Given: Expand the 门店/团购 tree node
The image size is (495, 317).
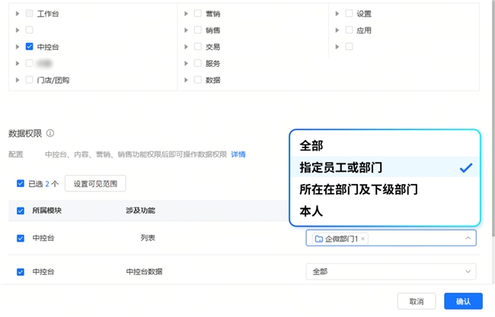Looking at the screenshot, I should coord(18,80).
